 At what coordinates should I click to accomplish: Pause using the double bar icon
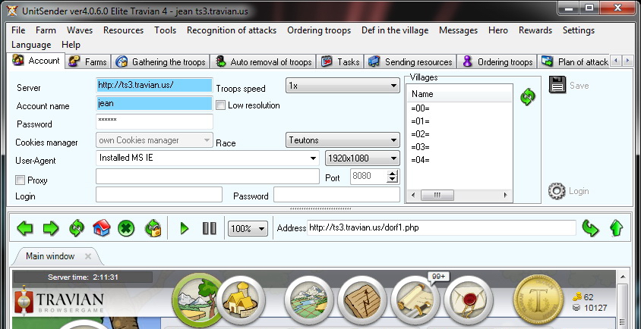click(x=210, y=228)
